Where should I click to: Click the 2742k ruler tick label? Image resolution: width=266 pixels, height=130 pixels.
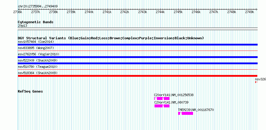[x=125, y=12]
